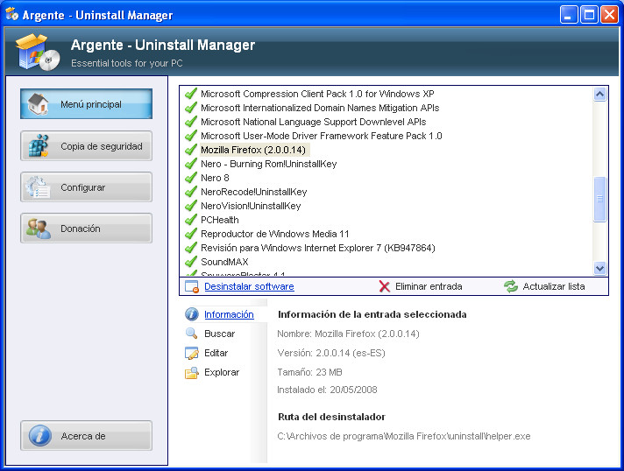Image resolution: width=624 pixels, height=471 pixels.
Task: Click checkmark beside NeroVision!UninstallKey
Action: (x=191, y=206)
